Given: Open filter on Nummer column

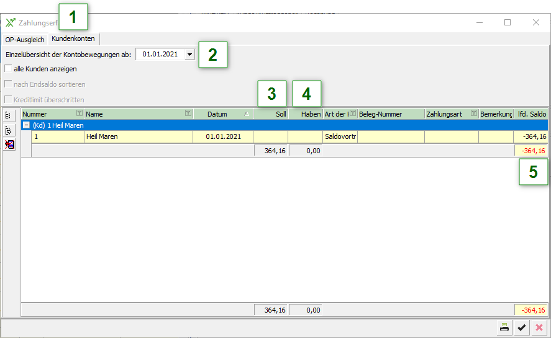Looking at the screenshot, I should tap(79, 114).
